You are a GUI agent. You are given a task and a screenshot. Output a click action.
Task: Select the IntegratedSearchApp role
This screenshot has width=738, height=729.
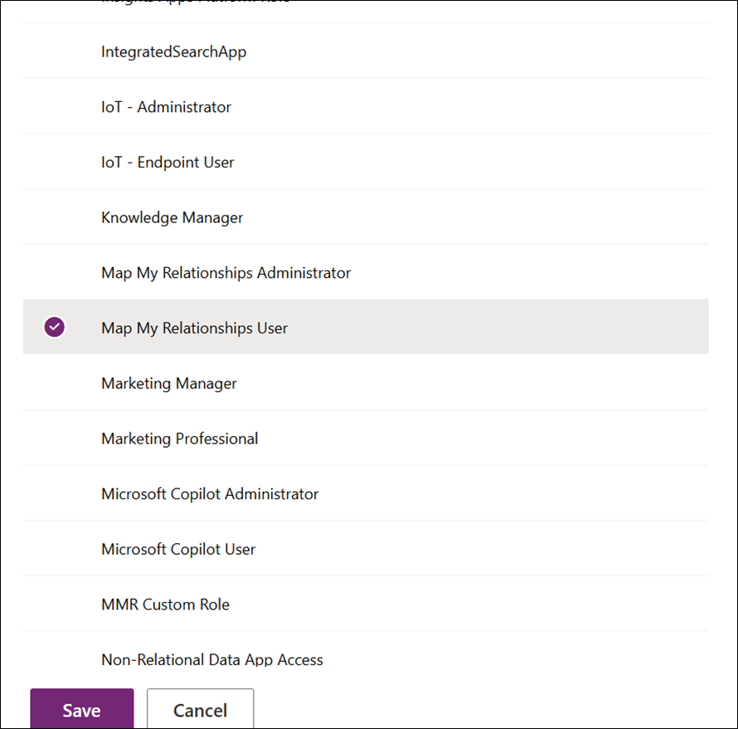[x=173, y=51]
